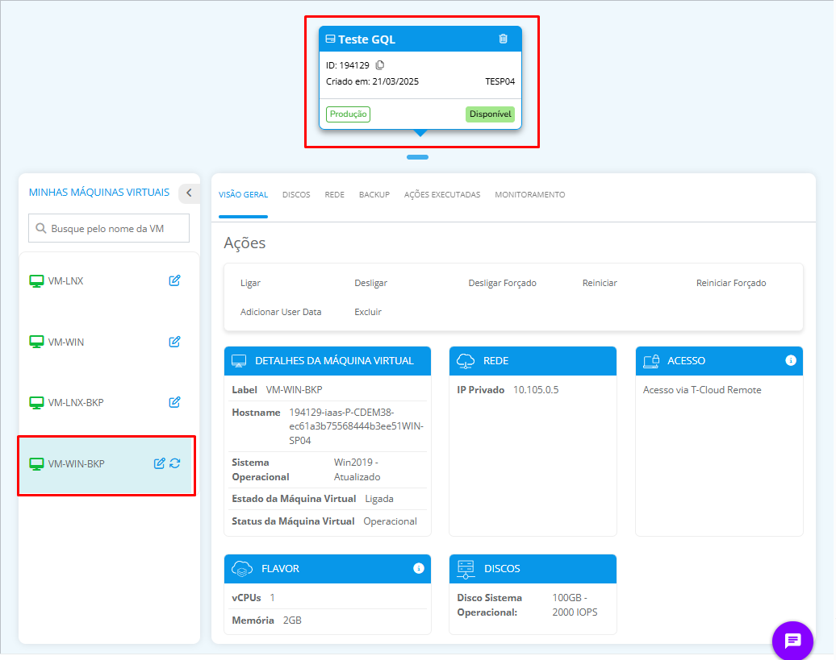Screen dimensions: 836x660
Task: Click the Win2019 - Atualizado value
Action: (357, 470)
